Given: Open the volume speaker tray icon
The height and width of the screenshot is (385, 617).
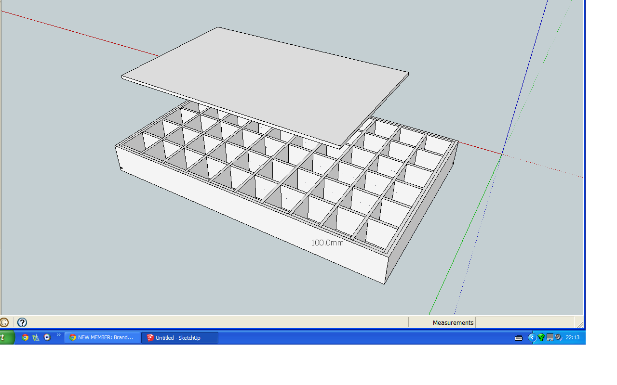Looking at the screenshot, I should point(558,337).
